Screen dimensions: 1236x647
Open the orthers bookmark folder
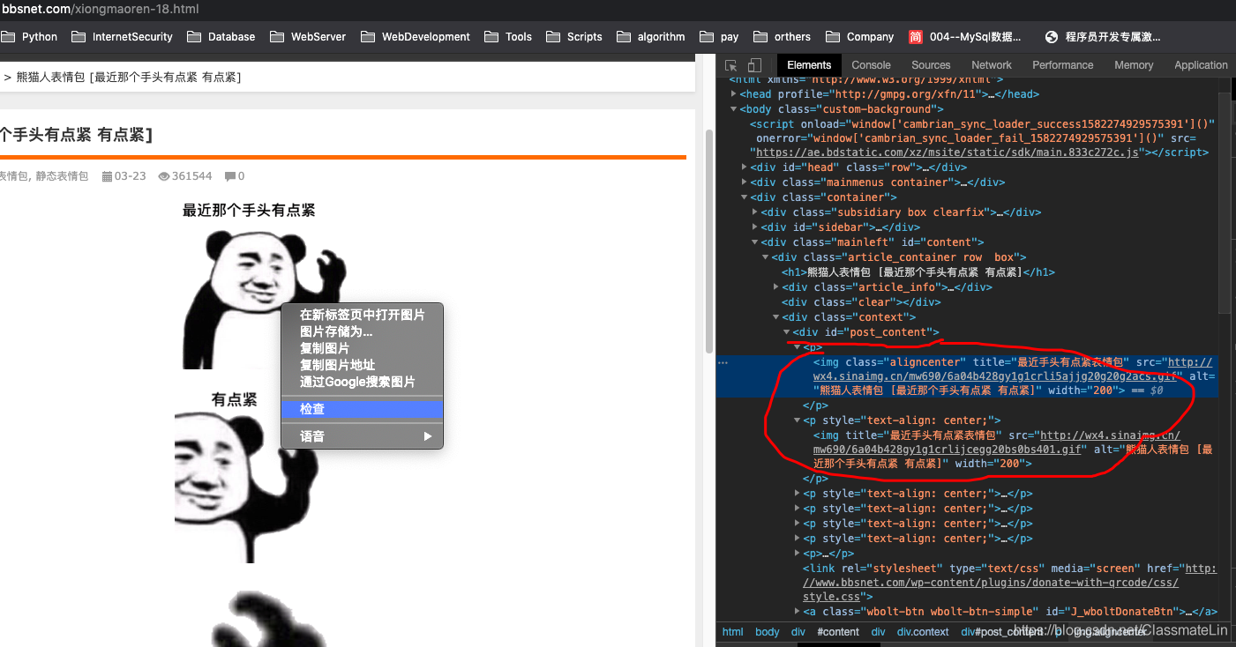783,37
